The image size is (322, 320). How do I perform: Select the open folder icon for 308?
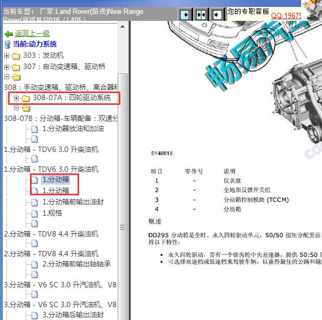[x=16, y=77]
